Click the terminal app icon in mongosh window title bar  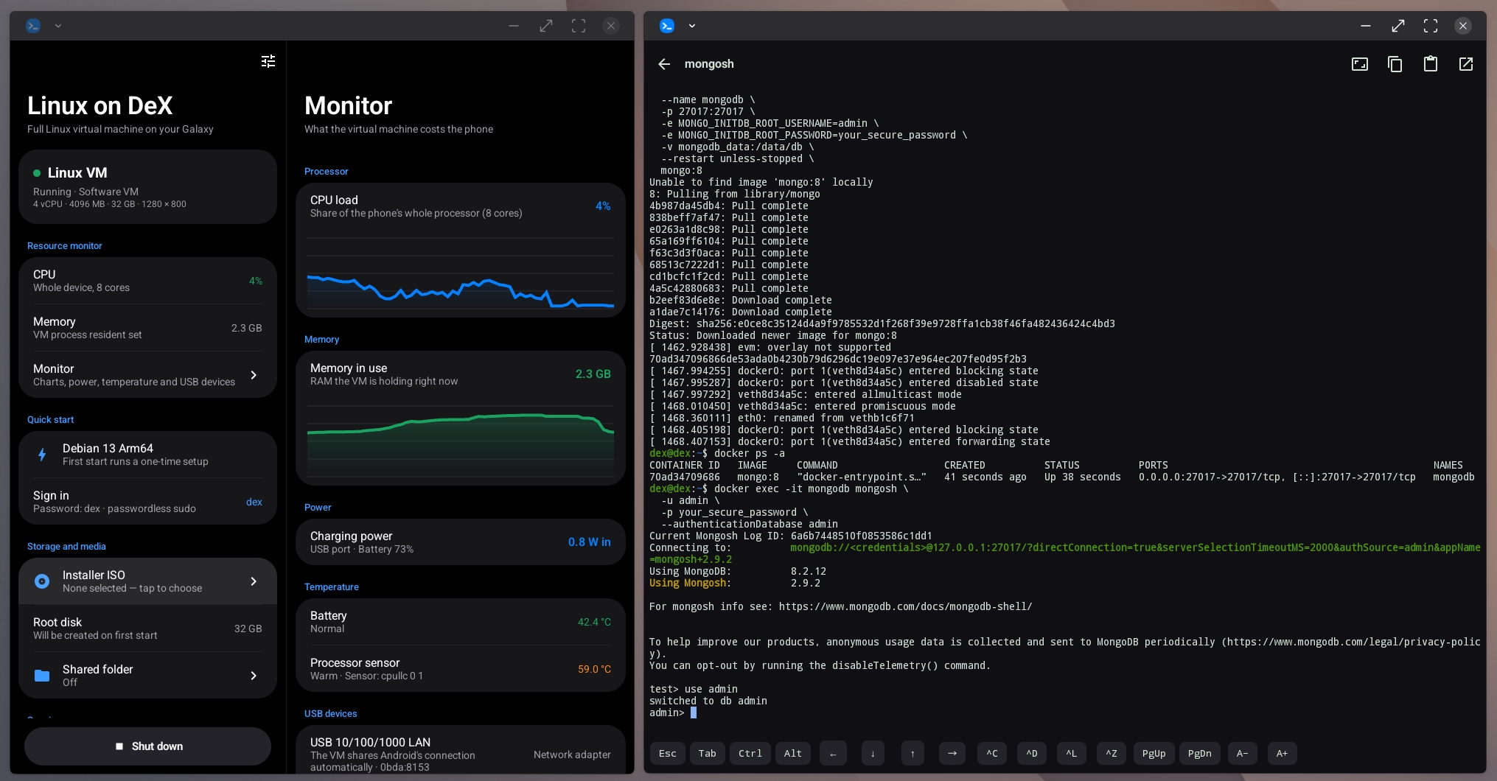tap(667, 26)
